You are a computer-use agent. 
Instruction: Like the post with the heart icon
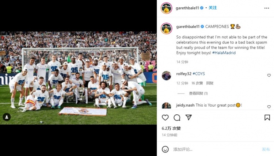click(x=165, y=118)
